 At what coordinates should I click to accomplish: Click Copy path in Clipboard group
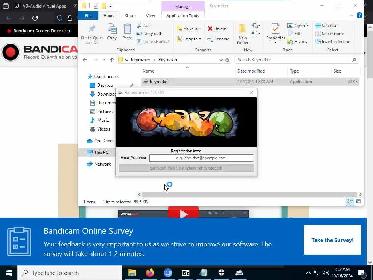coord(149,34)
